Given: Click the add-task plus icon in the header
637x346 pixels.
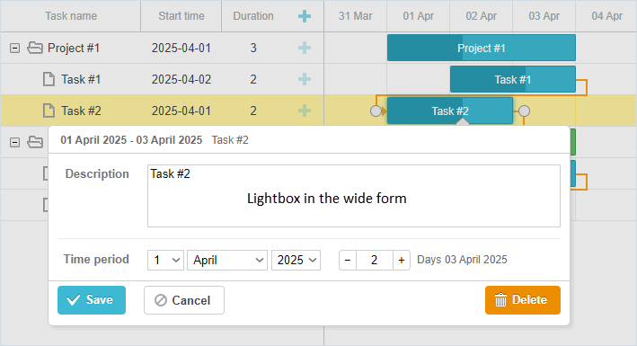Looking at the screenshot, I should coord(305,16).
